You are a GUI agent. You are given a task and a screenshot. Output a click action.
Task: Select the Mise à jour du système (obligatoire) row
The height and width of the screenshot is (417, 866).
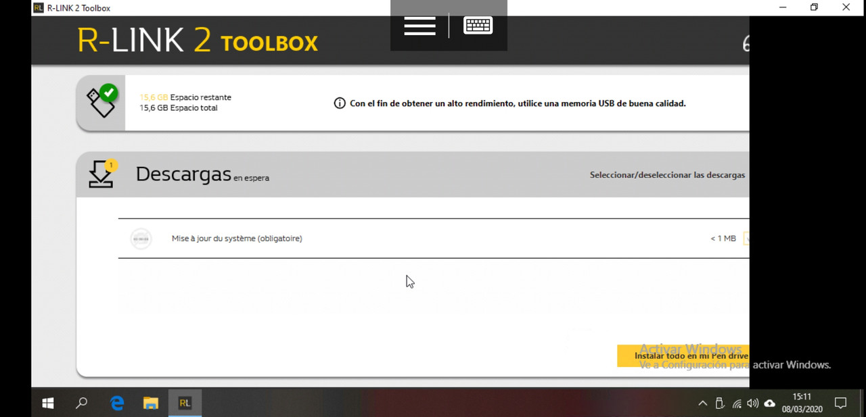click(x=434, y=239)
